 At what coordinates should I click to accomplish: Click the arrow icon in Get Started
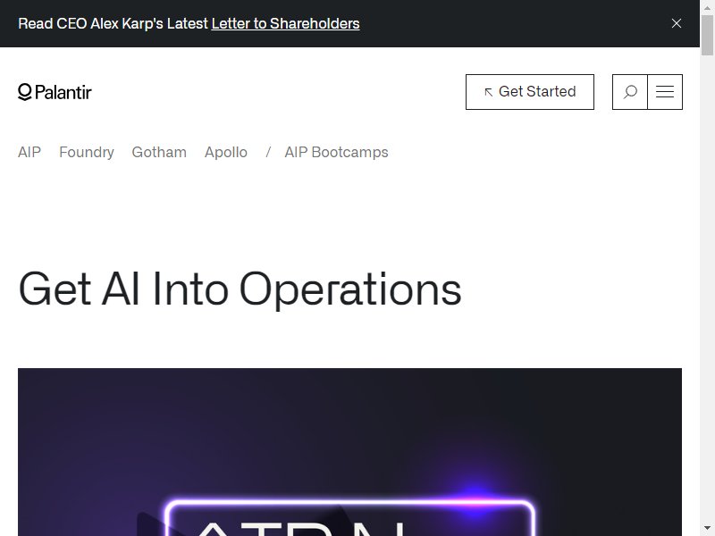click(x=488, y=92)
